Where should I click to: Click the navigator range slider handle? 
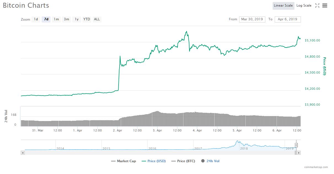(x=296, y=145)
